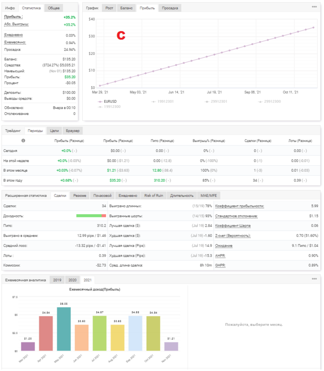Switch to the Трейдинг tab
This screenshot has height=371, width=324.
tap(13, 131)
